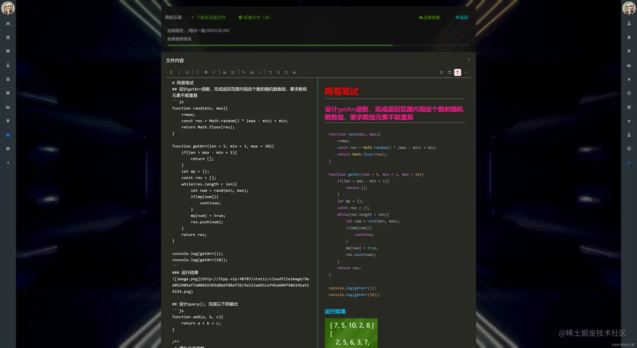Apply italic formatting

179,72
